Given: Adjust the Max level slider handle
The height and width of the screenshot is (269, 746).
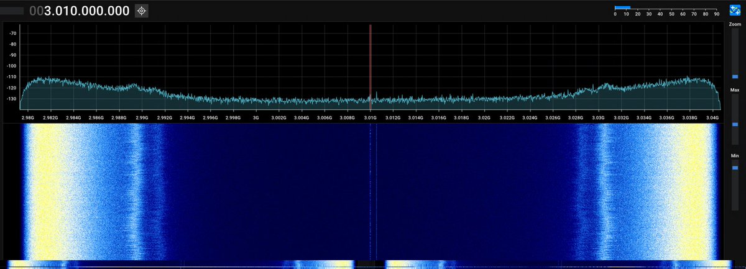Looking at the screenshot, I should point(735,125).
